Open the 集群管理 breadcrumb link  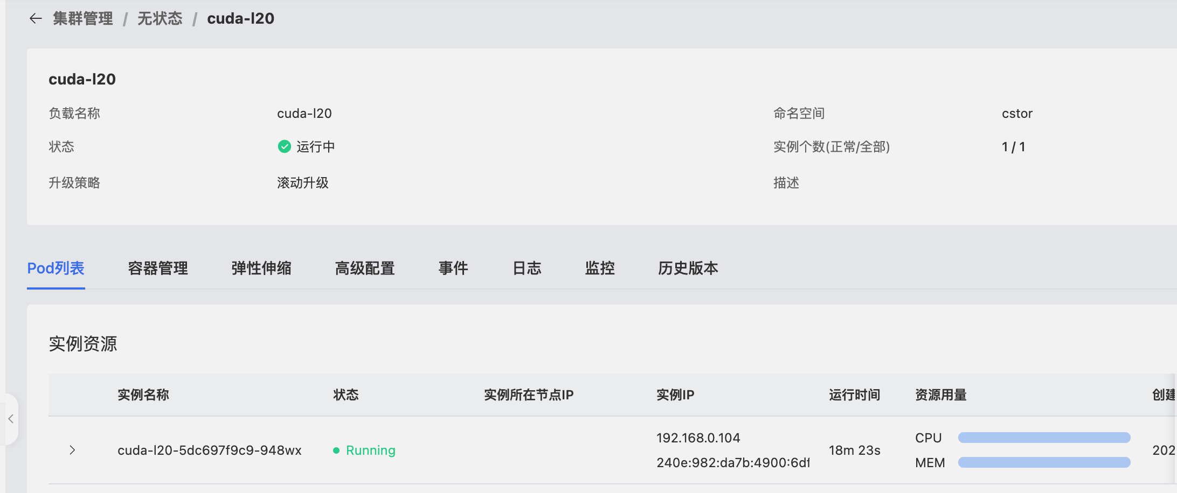click(x=83, y=19)
